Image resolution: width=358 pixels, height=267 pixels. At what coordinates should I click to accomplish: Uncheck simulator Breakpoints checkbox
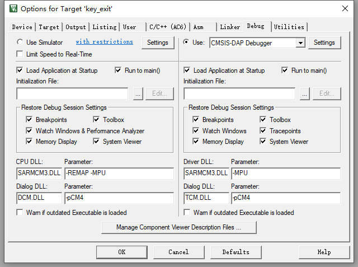[x=29, y=119]
